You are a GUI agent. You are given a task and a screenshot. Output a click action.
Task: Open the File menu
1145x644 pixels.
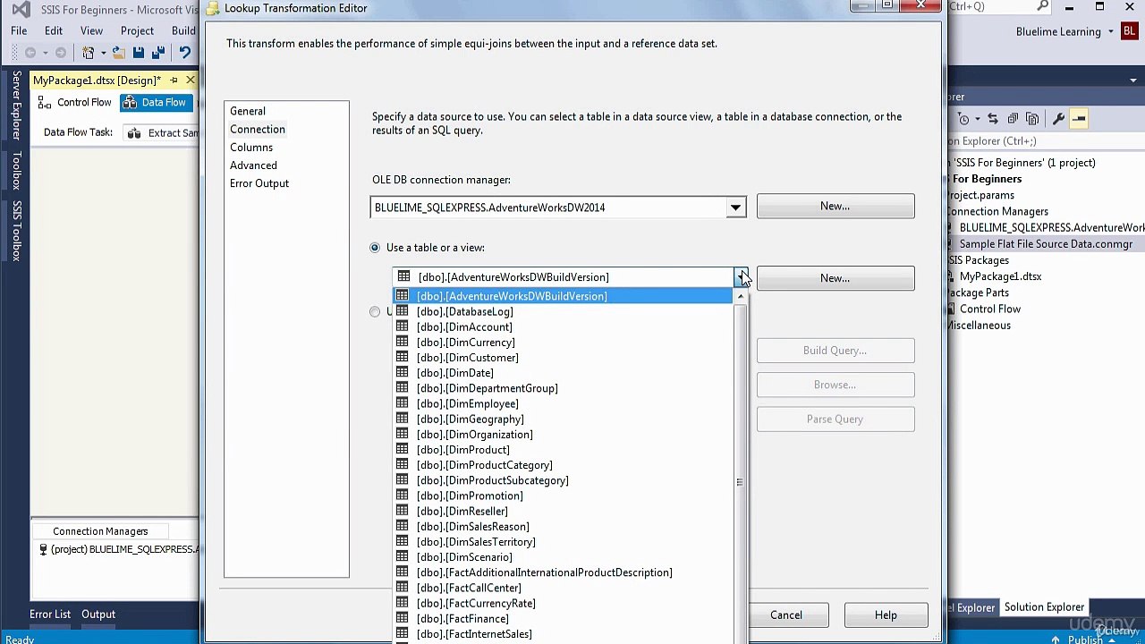[x=19, y=31]
